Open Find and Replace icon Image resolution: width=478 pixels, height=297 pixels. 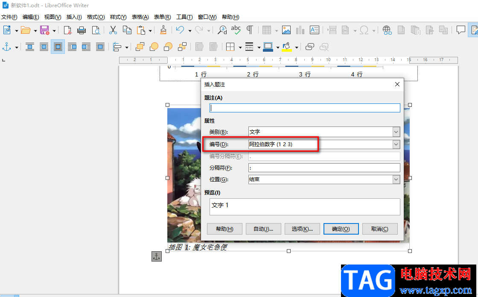[x=222, y=30]
